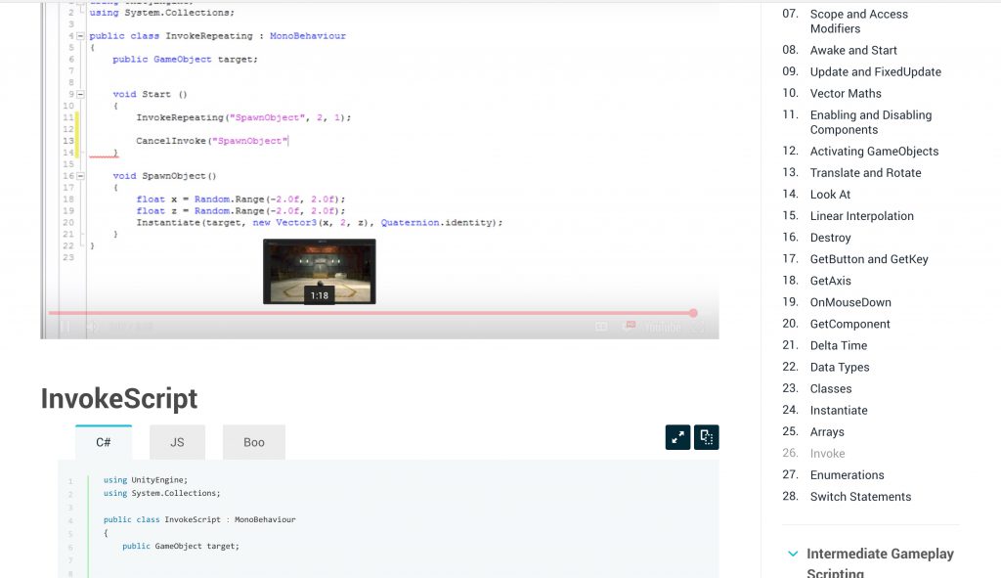This screenshot has width=1001, height=578.
Task: Switch to the JS code tab
Action: (177, 442)
